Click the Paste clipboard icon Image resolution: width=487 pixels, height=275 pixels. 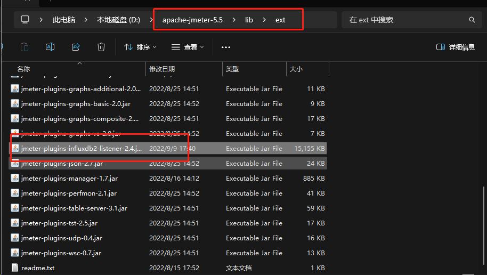(x=25, y=47)
